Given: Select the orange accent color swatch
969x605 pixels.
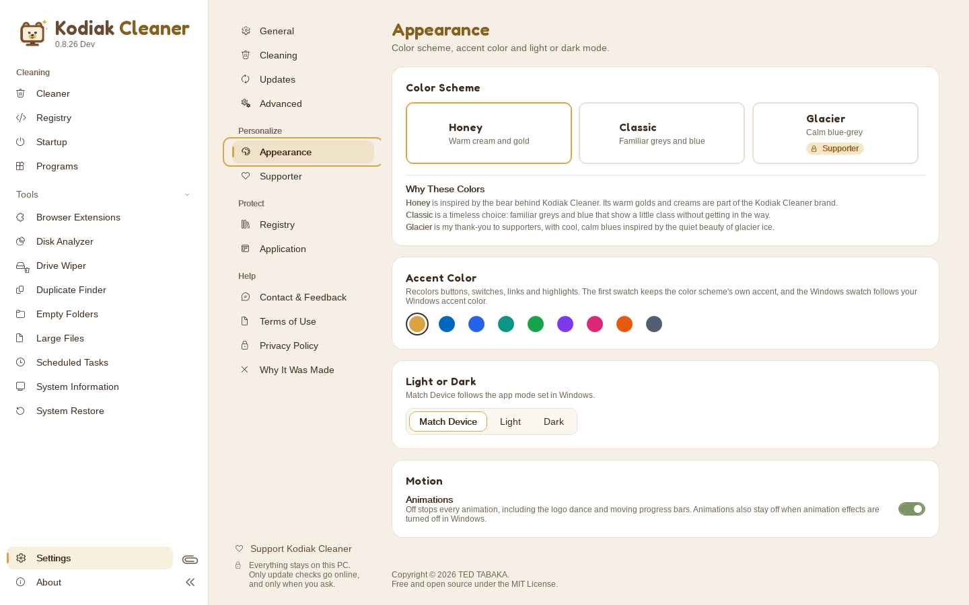Looking at the screenshot, I should tap(624, 324).
